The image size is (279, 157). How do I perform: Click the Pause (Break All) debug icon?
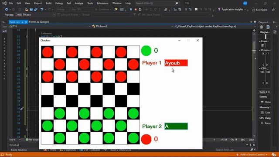click(131, 10)
